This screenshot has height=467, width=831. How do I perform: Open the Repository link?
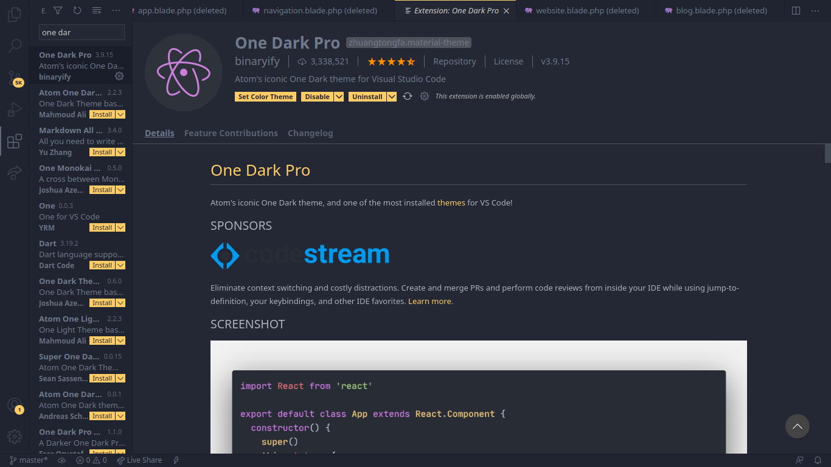pyautogui.click(x=454, y=61)
